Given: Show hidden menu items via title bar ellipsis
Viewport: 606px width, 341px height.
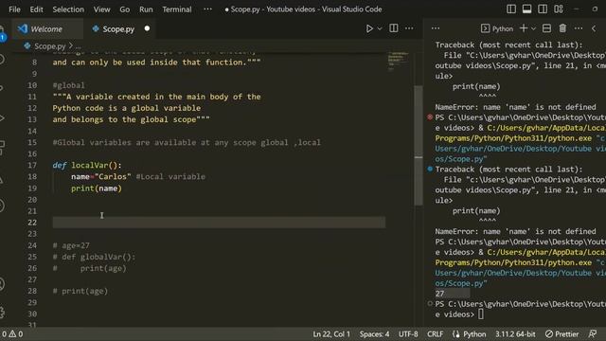Looking at the screenshot, I should pos(207,9).
